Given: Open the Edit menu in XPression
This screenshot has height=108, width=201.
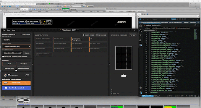Looking at the screenshot, I should [5, 4].
